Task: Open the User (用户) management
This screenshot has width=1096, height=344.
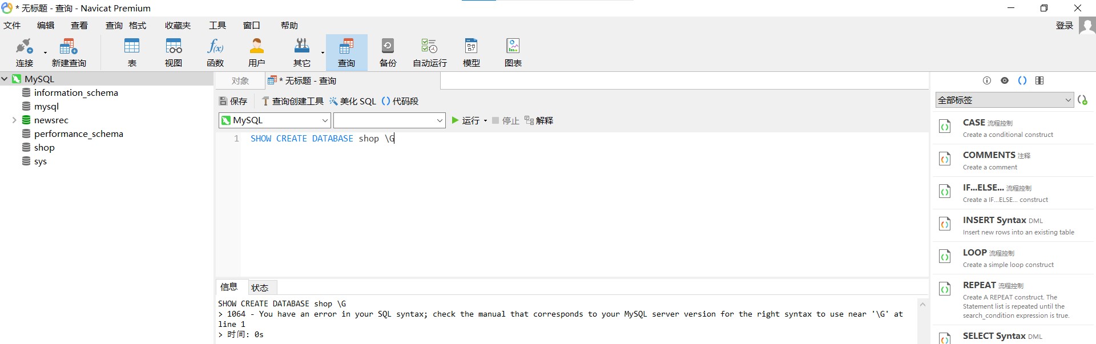Action: [x=257, y=52]
